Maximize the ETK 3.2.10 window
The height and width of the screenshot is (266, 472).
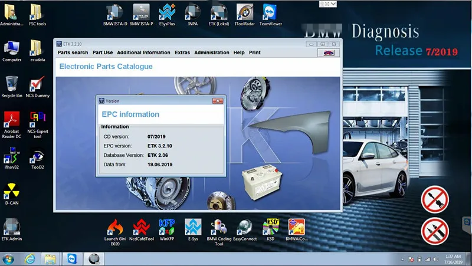click(x=323, y=44)
